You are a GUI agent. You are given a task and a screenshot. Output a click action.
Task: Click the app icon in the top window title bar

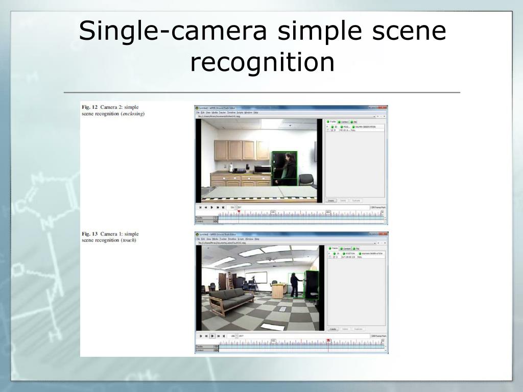pyautogui.click(x=197, y=108)
